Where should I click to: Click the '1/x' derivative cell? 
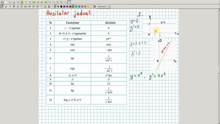tap(109, 84)
